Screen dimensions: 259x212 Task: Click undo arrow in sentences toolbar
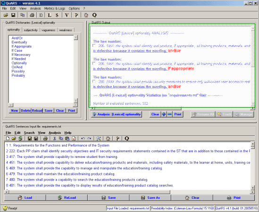coord(83,139)
